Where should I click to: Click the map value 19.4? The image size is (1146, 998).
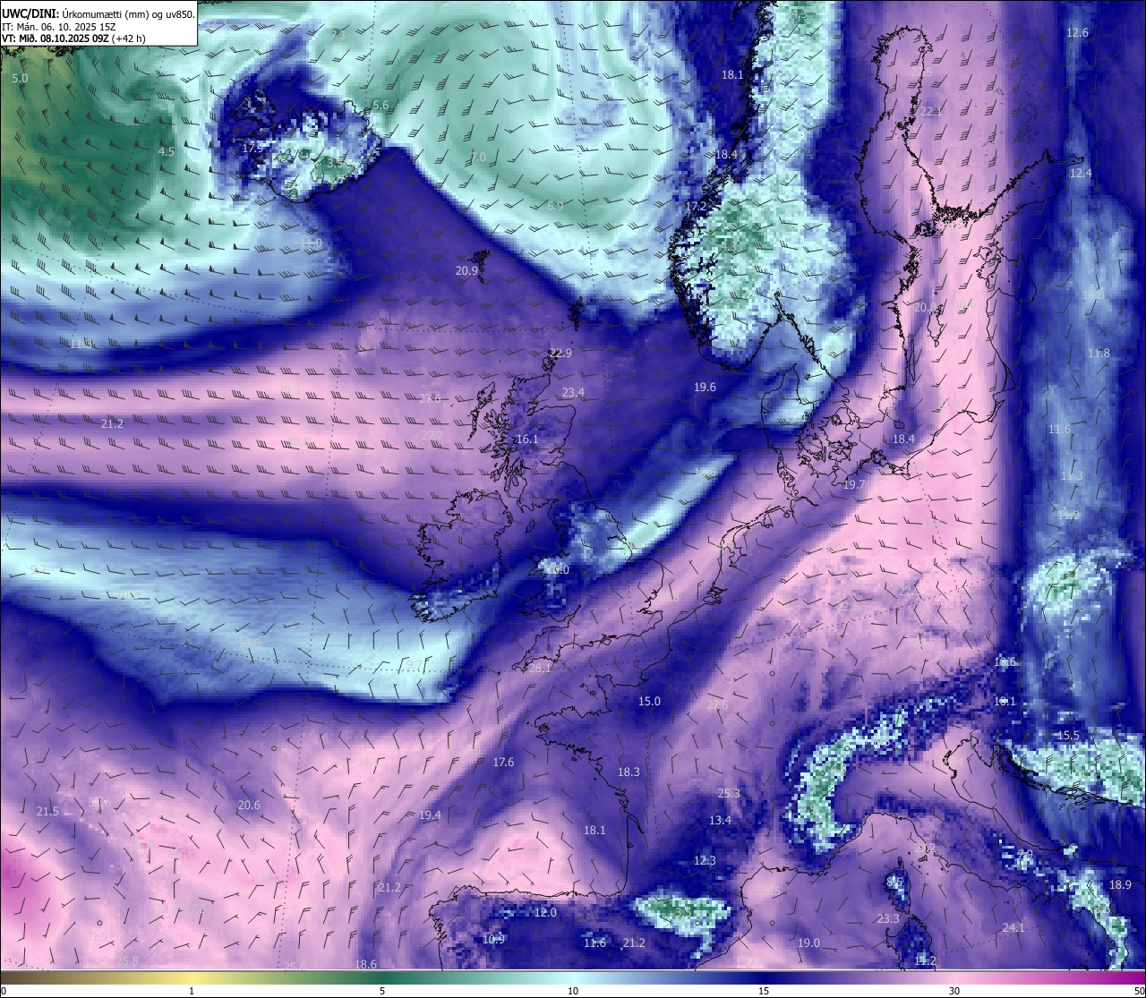(x=430, y=815)
